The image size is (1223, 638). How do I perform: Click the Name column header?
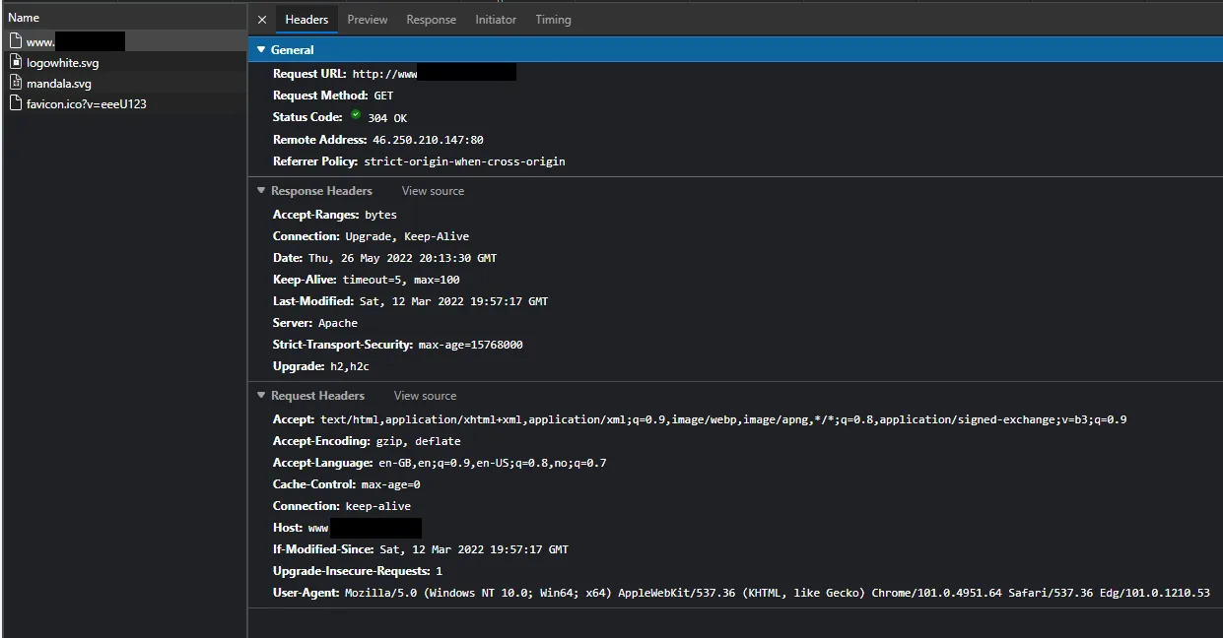(124, 18)
